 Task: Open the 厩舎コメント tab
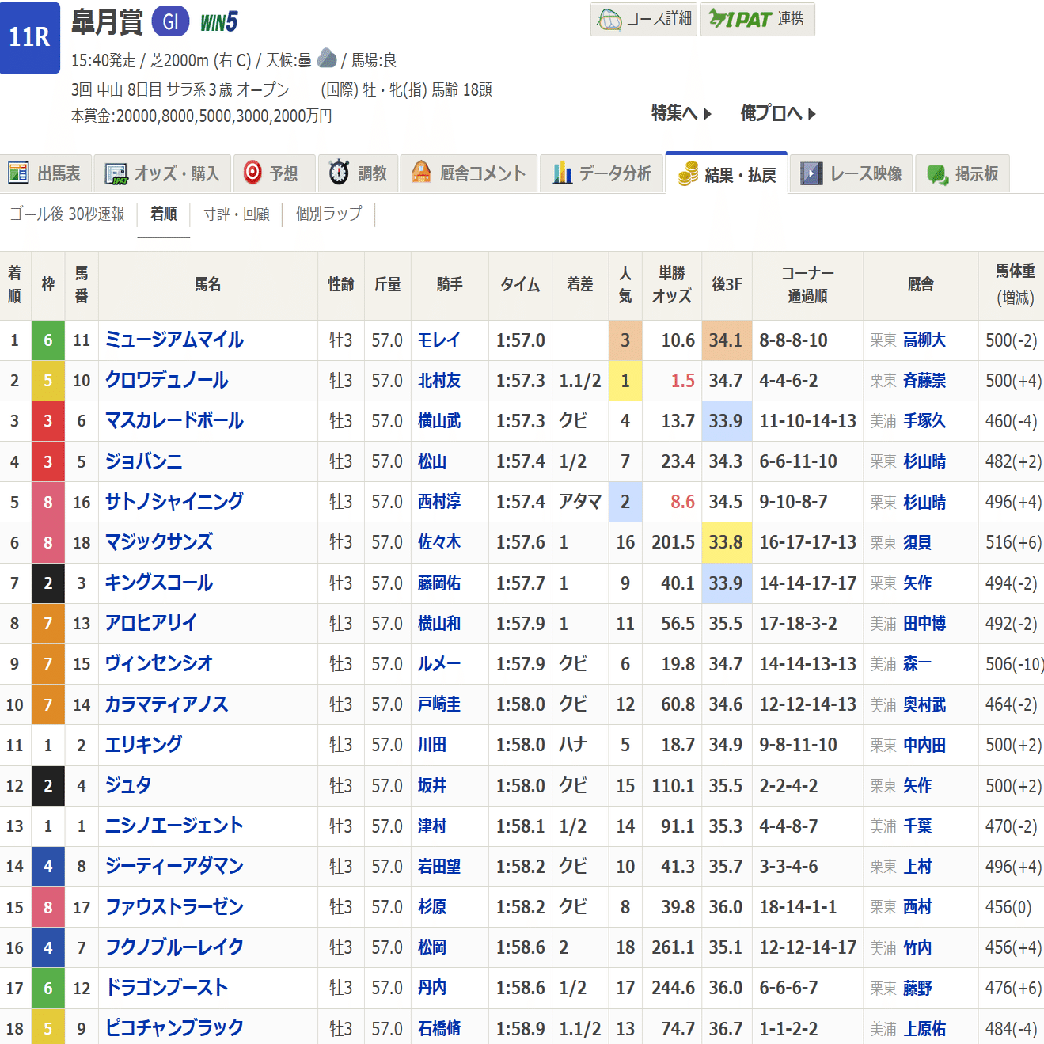click(469, 173)
